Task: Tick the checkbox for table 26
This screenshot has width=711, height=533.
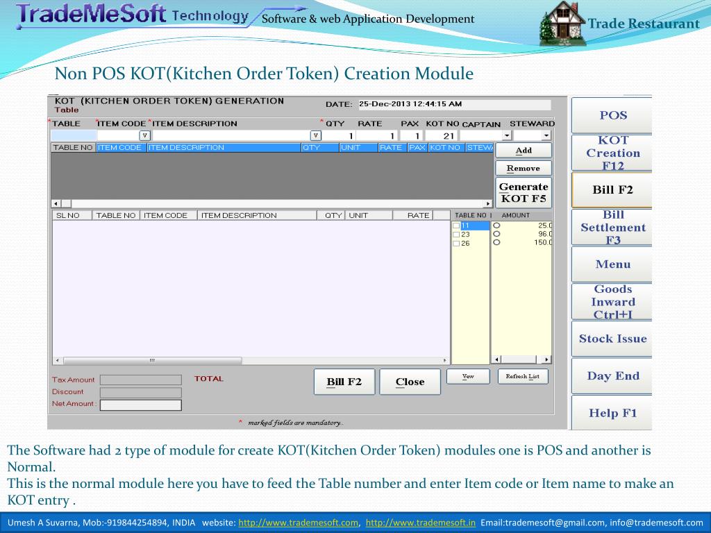Action: 456,244
